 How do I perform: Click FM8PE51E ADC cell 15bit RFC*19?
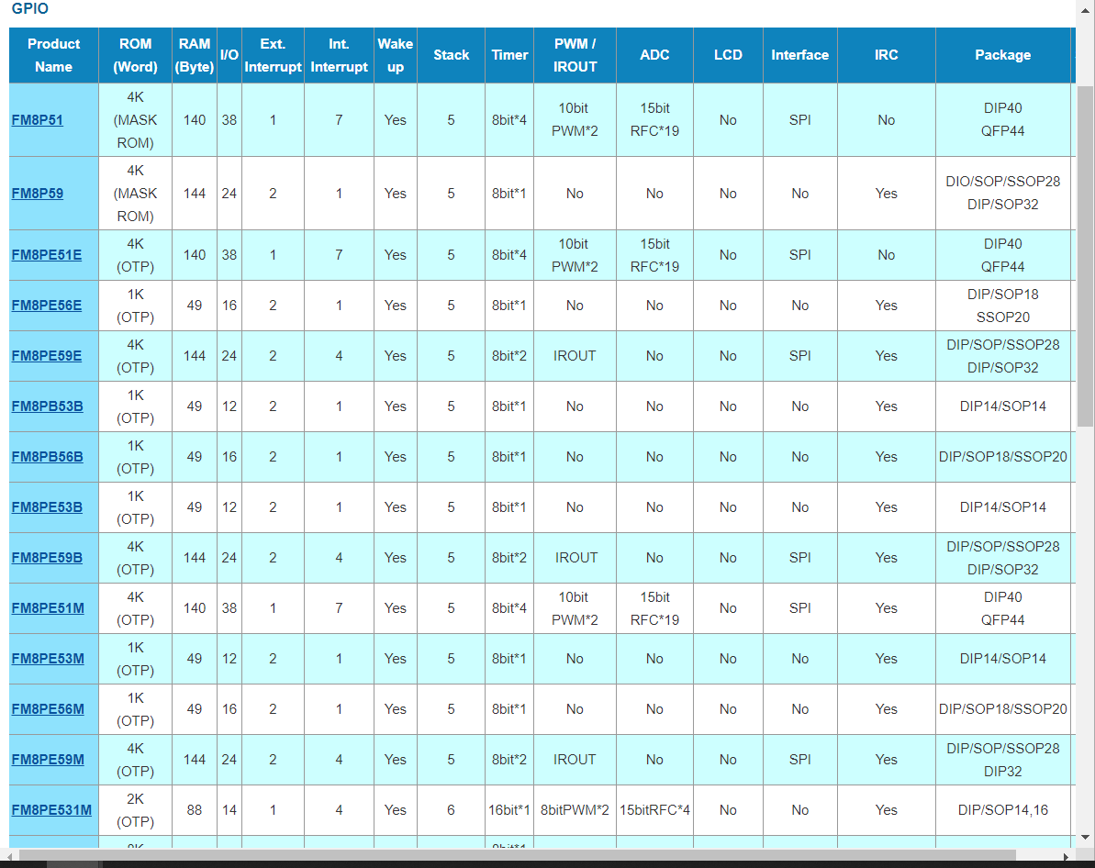coord(654,255)
